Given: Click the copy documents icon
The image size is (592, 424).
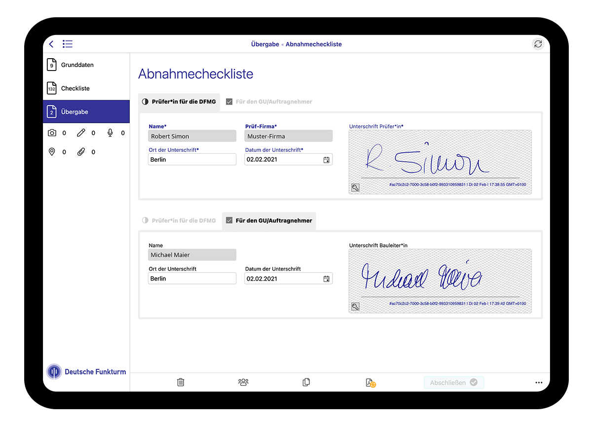Looking at the screenshot, I should click(306, 382).
